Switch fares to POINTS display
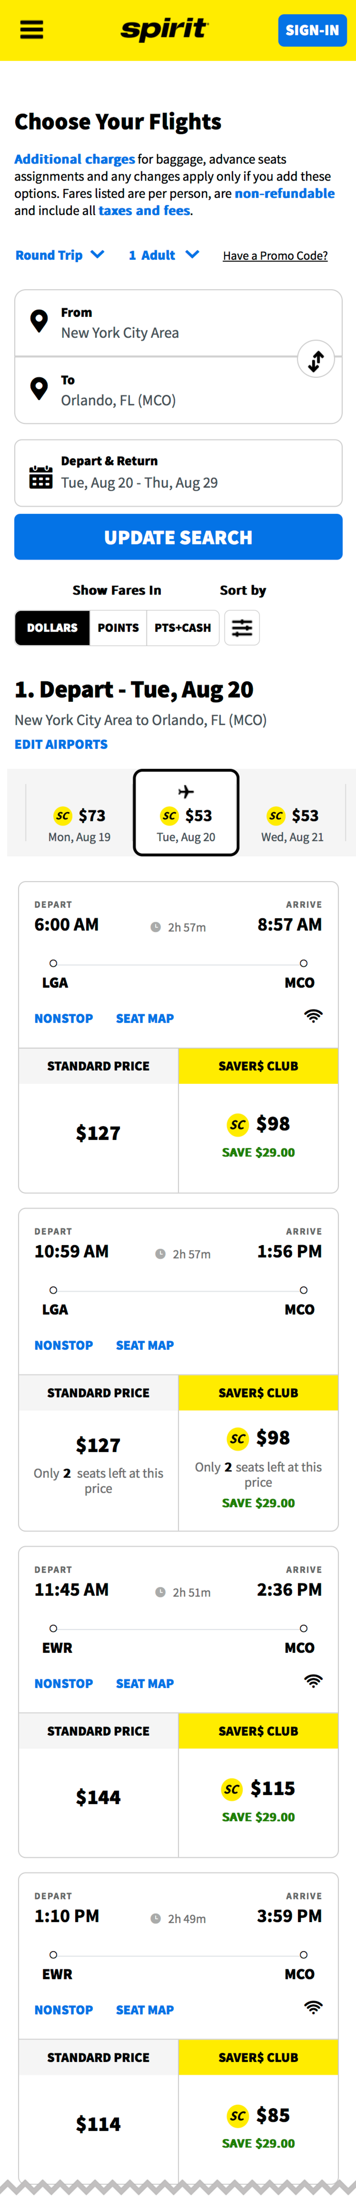 118,627
